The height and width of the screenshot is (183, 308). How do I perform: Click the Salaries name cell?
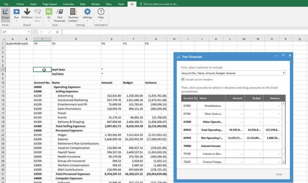(x=76, y=139)
